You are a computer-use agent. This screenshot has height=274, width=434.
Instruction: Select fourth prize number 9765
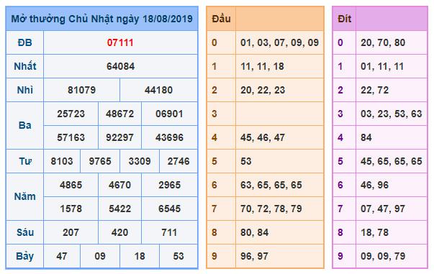100,161
